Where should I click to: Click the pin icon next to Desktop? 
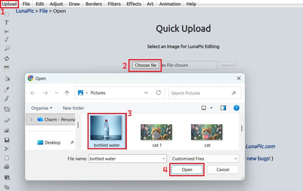point(72,142)
